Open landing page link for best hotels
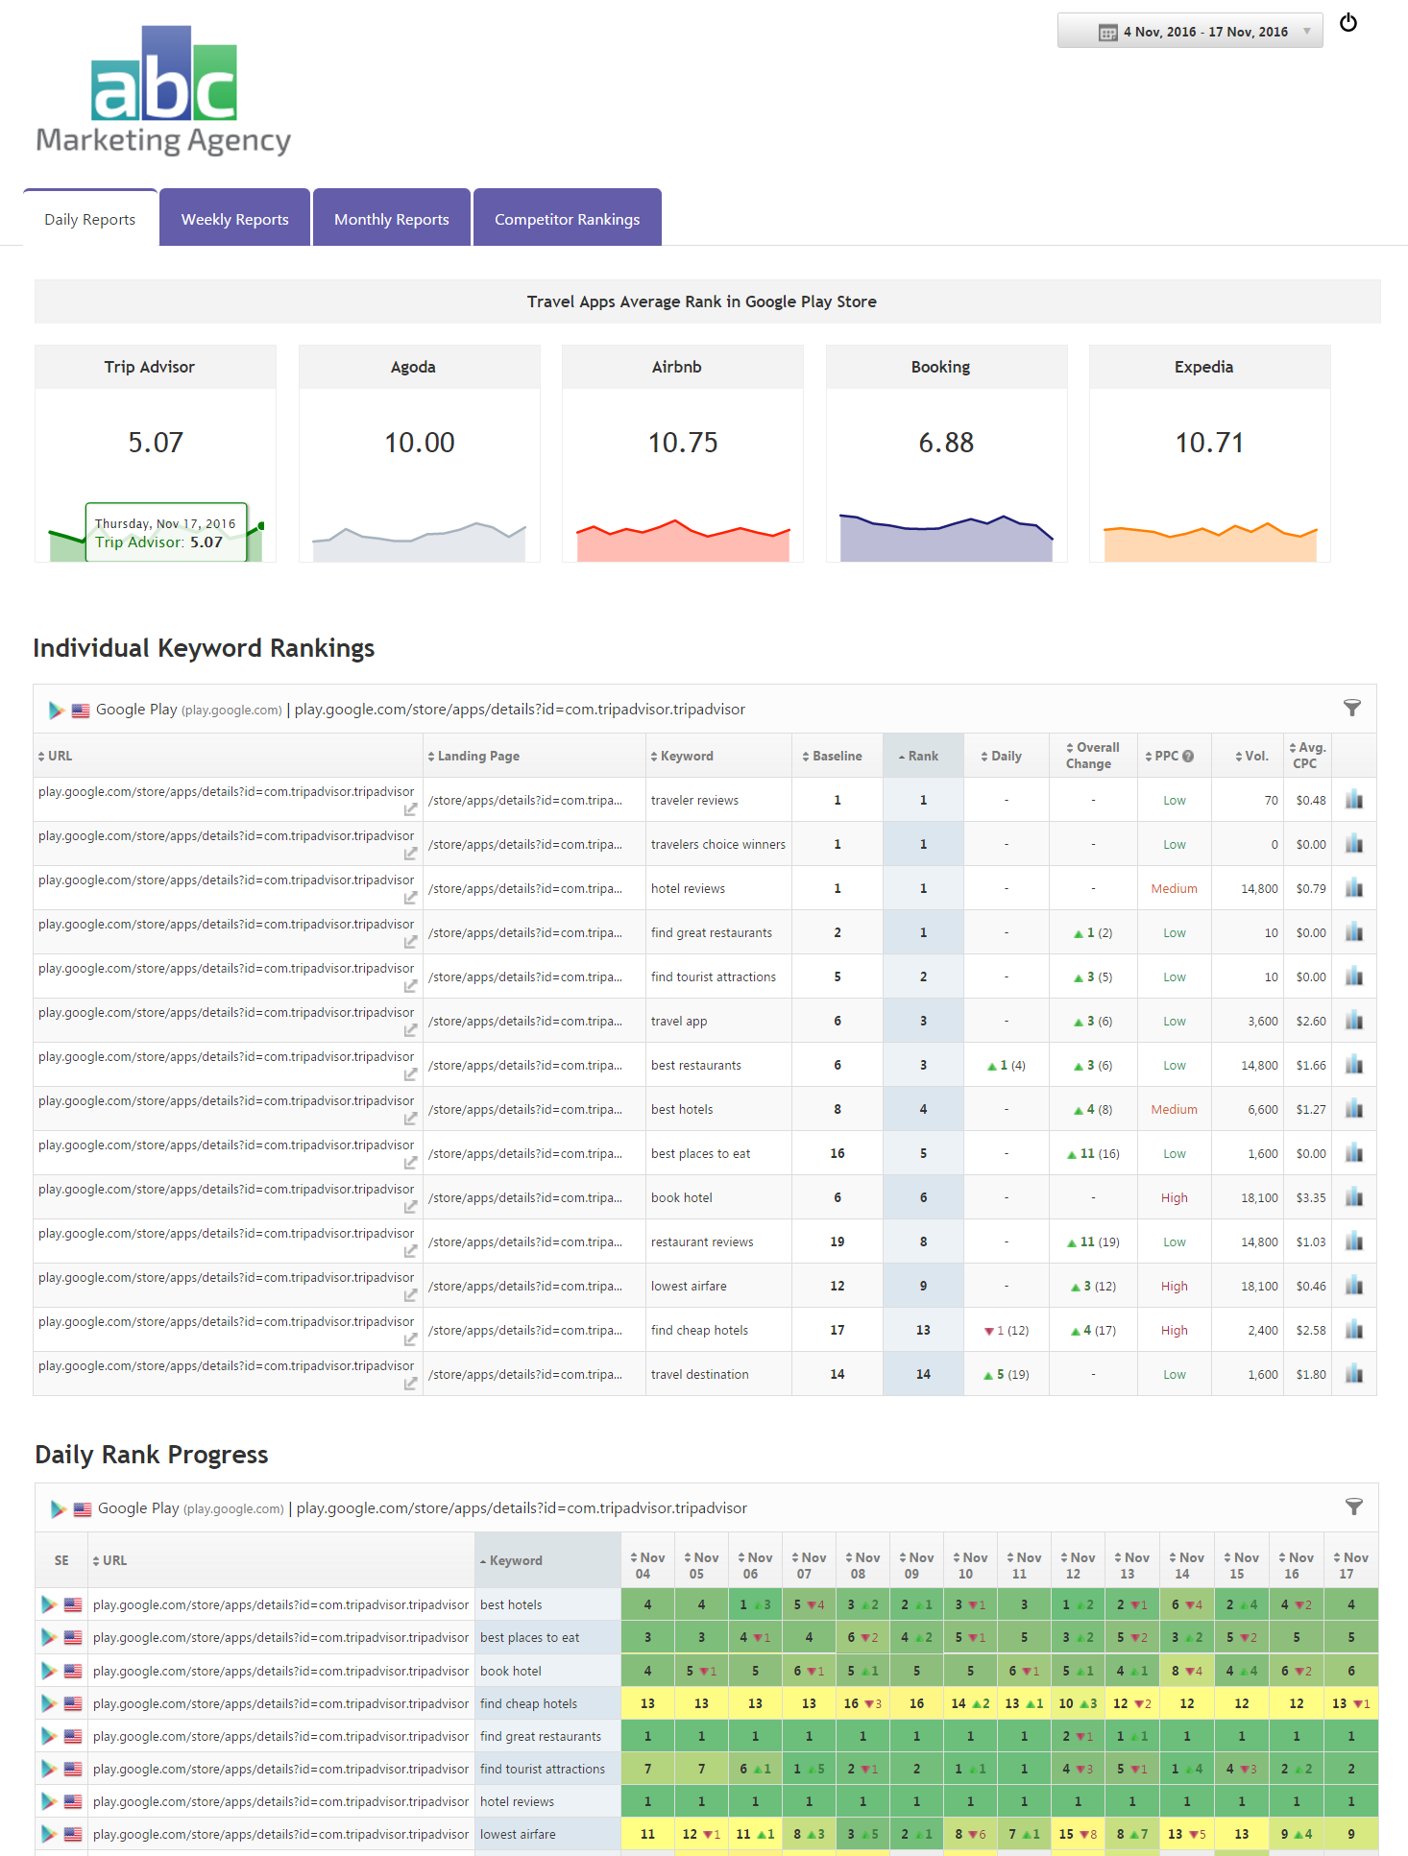The height and width of the screenshot is (1856, 1408). click(x=525, y=1110)
